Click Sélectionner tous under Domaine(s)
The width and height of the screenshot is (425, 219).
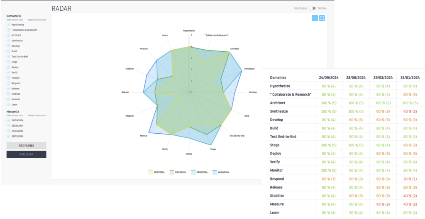click(14, 20)
